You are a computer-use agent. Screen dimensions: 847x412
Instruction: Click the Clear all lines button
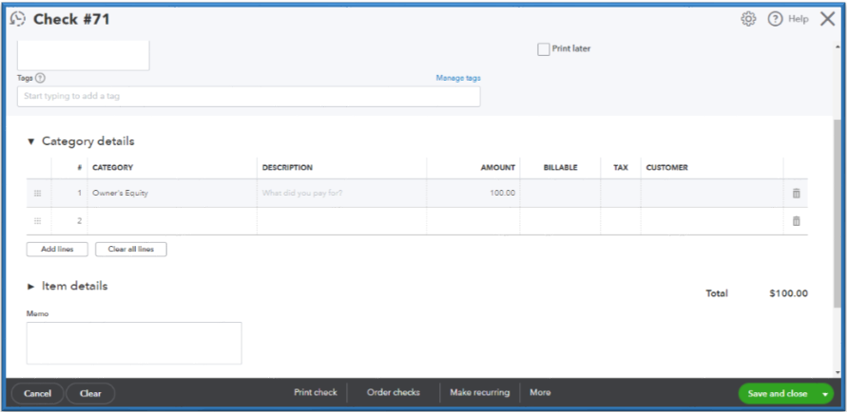pos(131,249)
